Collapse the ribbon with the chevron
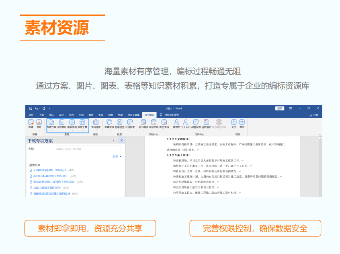This screenshot has width=340, height=254. tap(320, 135)
